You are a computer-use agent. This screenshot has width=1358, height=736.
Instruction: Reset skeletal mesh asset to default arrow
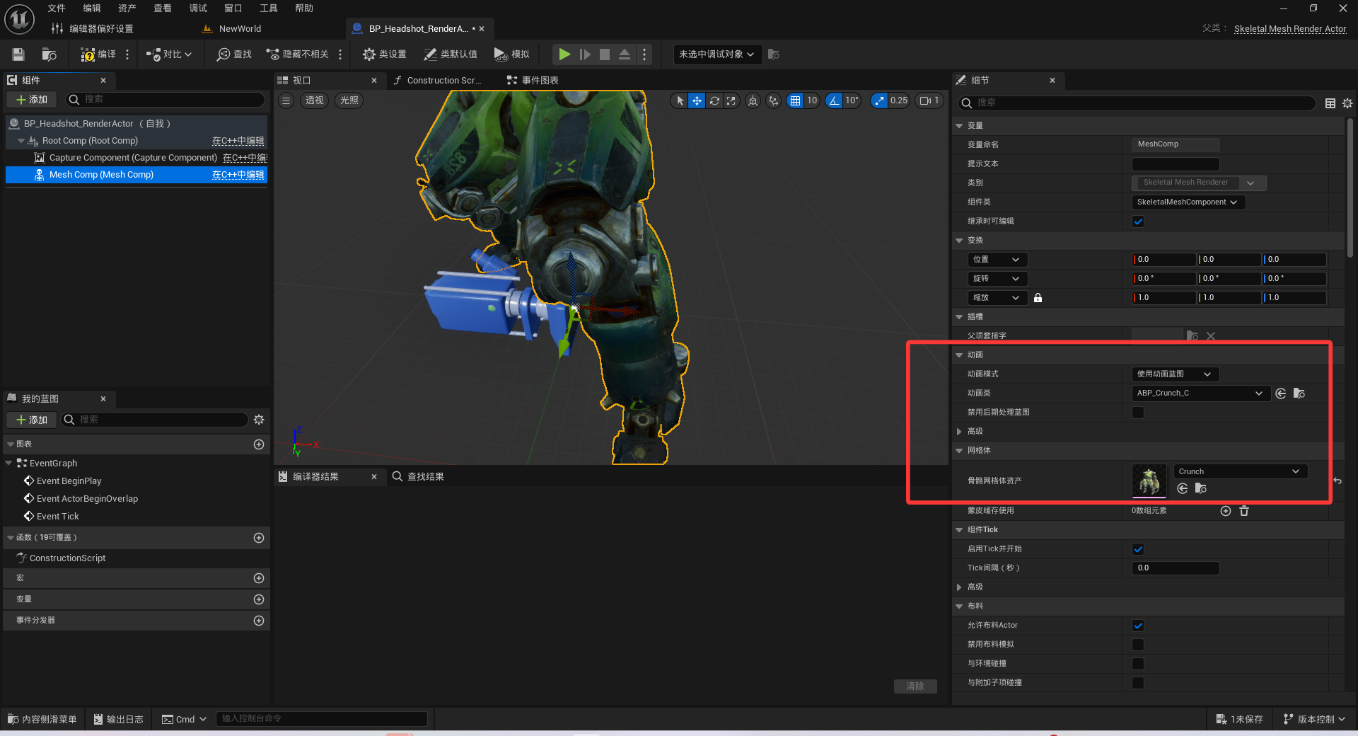pyautogui.click(x=1337, y=481)
